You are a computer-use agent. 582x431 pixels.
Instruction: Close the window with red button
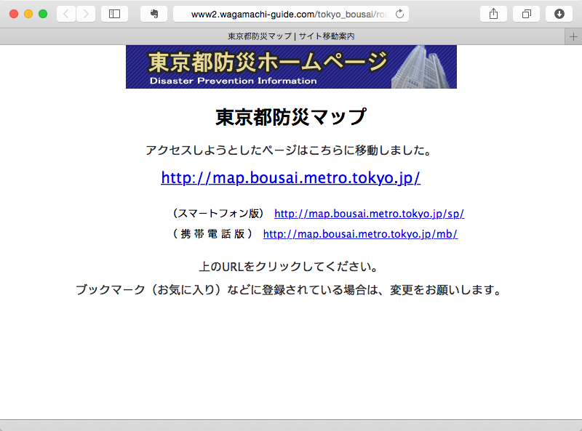point(14,14)
